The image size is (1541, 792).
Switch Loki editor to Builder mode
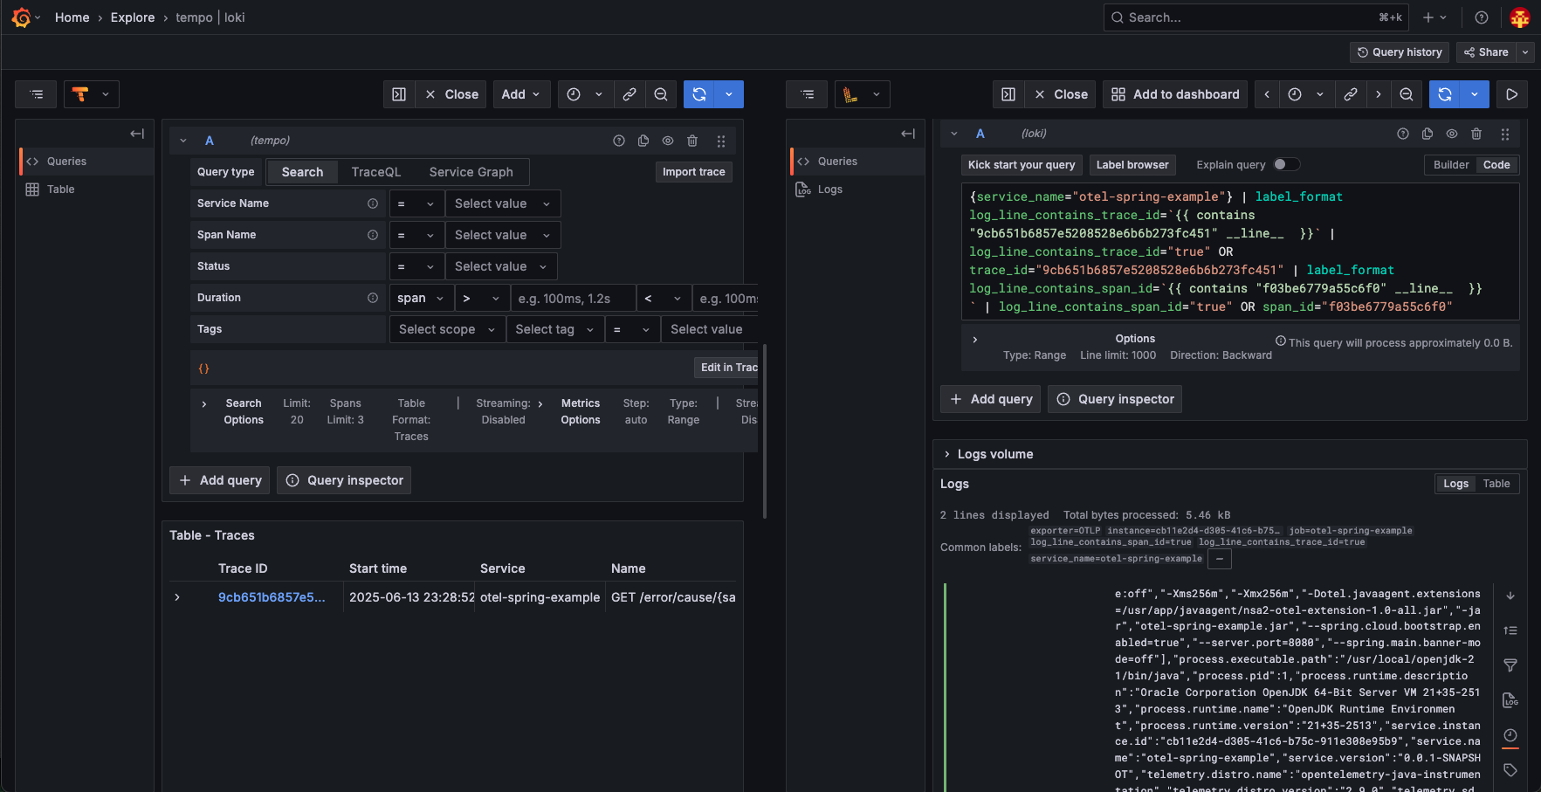1451,165
